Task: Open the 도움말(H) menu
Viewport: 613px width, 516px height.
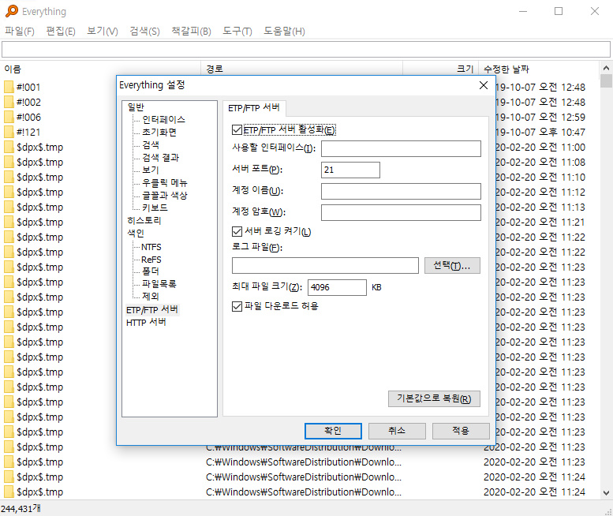Action: (284, 31)
